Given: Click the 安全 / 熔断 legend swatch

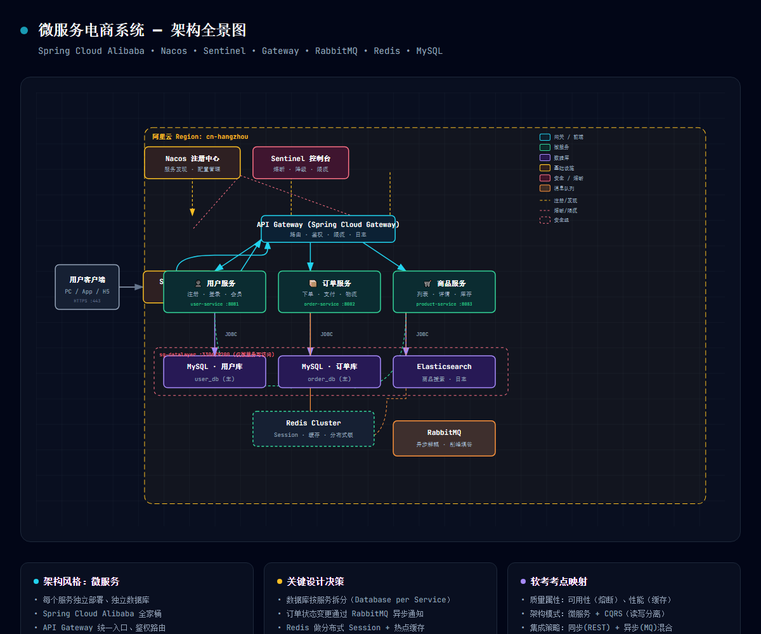Looking at the screenshot, I should point(545,178).
